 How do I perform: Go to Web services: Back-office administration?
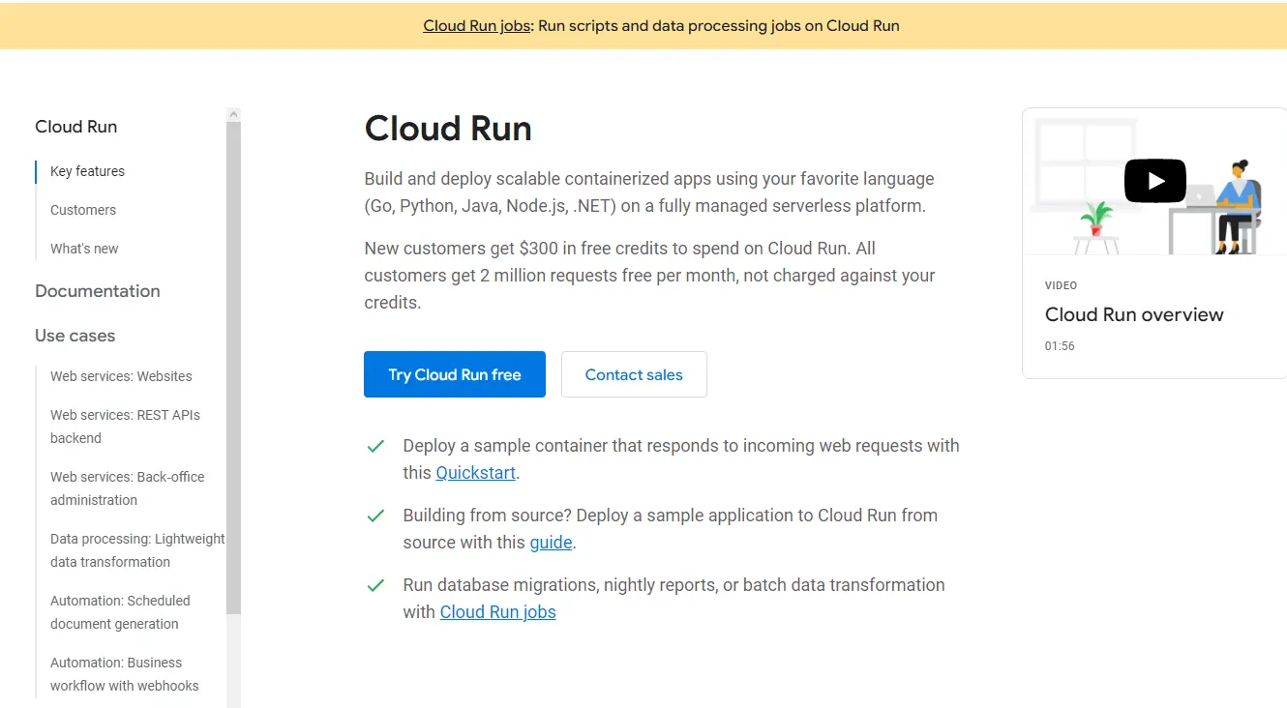128,488
